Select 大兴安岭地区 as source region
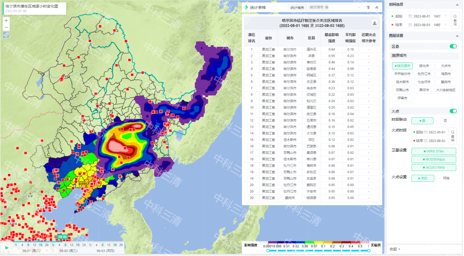The width and height of the screenshot is (464, 256). tap(446, 90)
